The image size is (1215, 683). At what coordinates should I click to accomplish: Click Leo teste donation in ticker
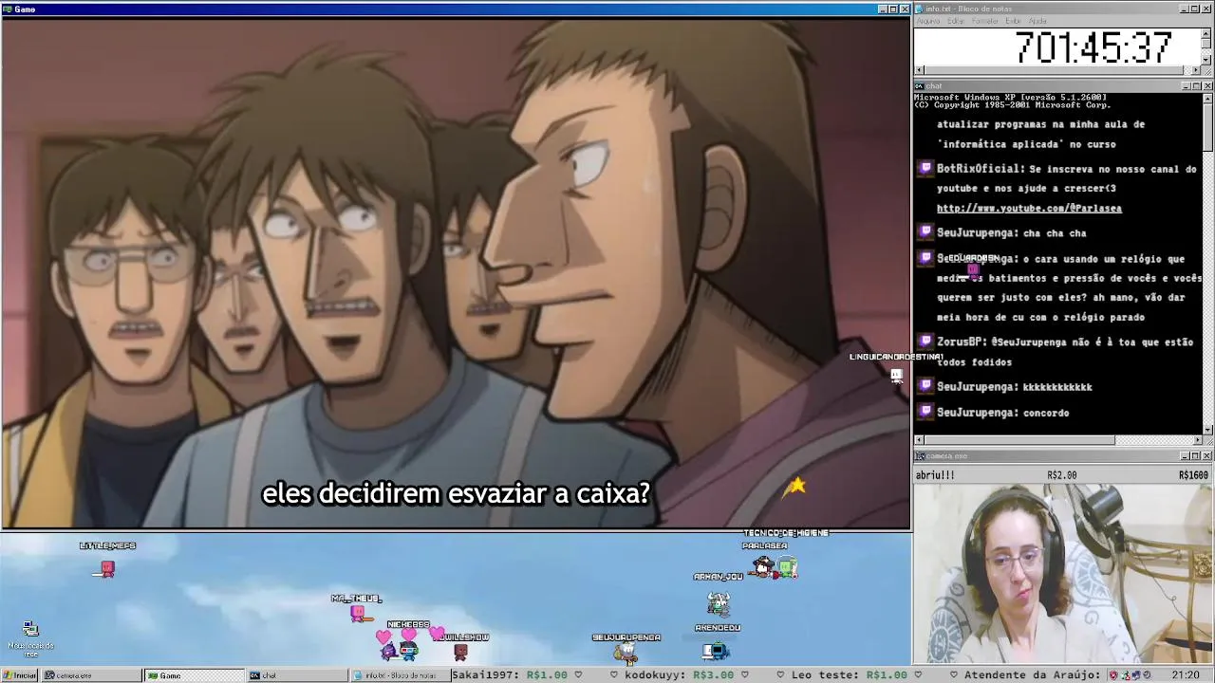click(x=849, y=675)
